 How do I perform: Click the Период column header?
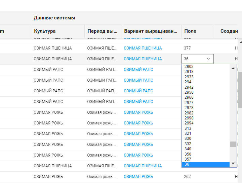(102, 31)
